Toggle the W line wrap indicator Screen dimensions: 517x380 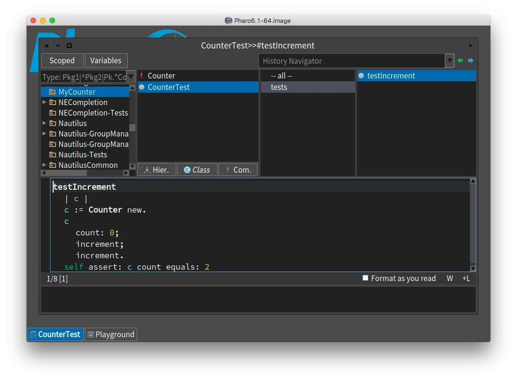click(x=450, y=278)
